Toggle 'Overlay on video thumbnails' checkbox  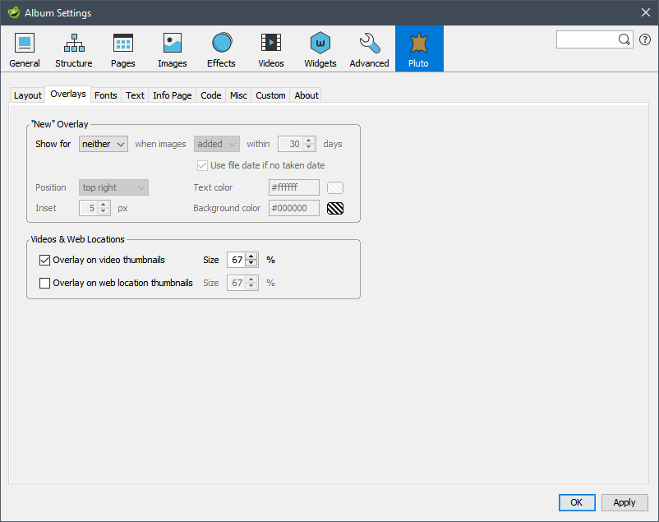[x=44, y=261]
